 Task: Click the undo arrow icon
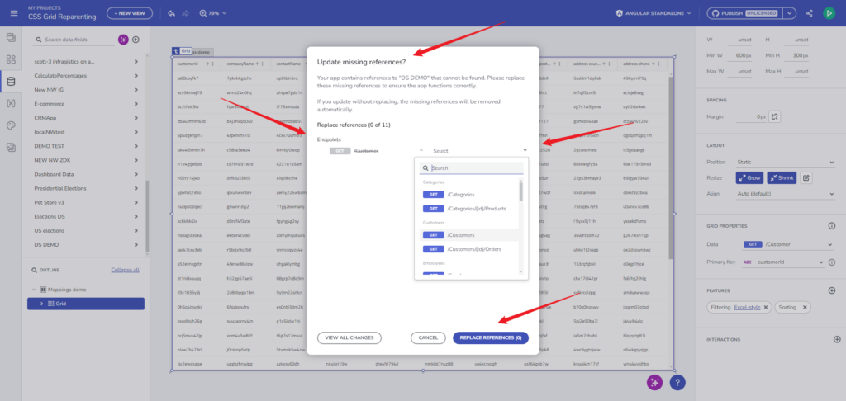(171, 13)
